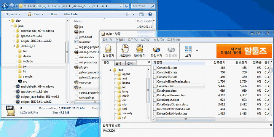This screenshot has width=274, height=137.
Task: Click the Explorer help icon
Action: [x=150, y=14]
